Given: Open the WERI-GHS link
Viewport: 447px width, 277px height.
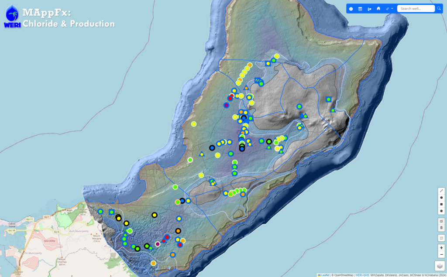Looking at the screenshot, I should [362, 275].
